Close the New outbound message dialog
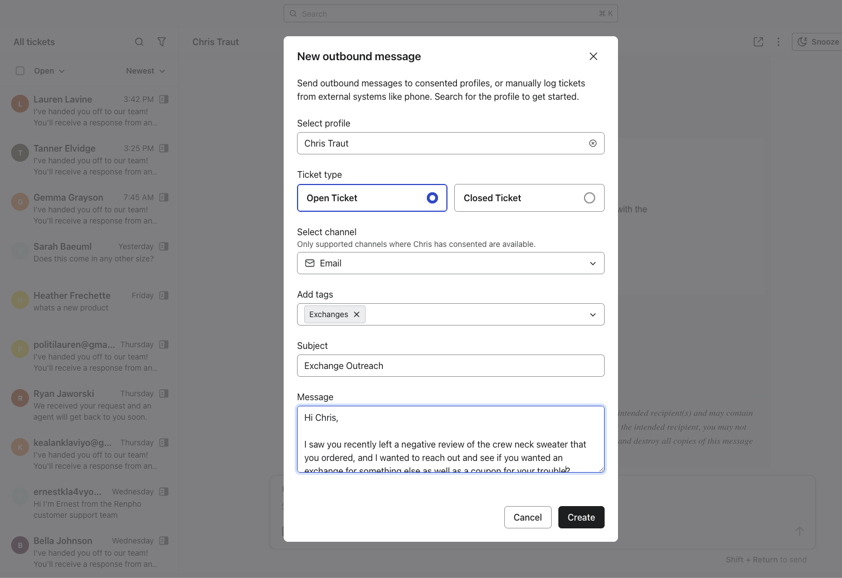Screen dimensions: 842x578 [x=593, y=56]
